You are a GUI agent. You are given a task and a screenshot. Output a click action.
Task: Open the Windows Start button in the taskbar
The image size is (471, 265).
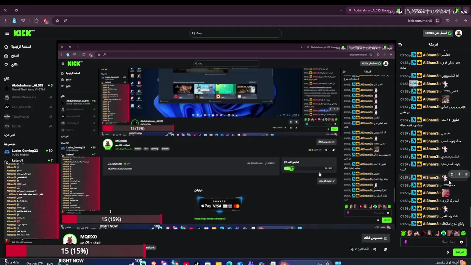click(x=338, y=263)
